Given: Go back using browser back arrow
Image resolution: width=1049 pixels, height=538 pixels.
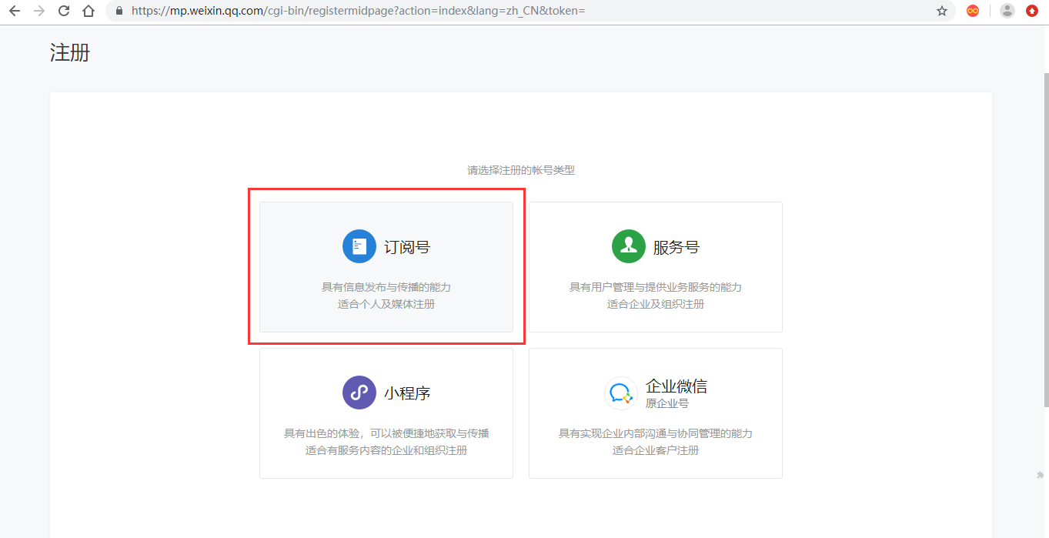Looking at the screenshot, I should pos(15,11).
